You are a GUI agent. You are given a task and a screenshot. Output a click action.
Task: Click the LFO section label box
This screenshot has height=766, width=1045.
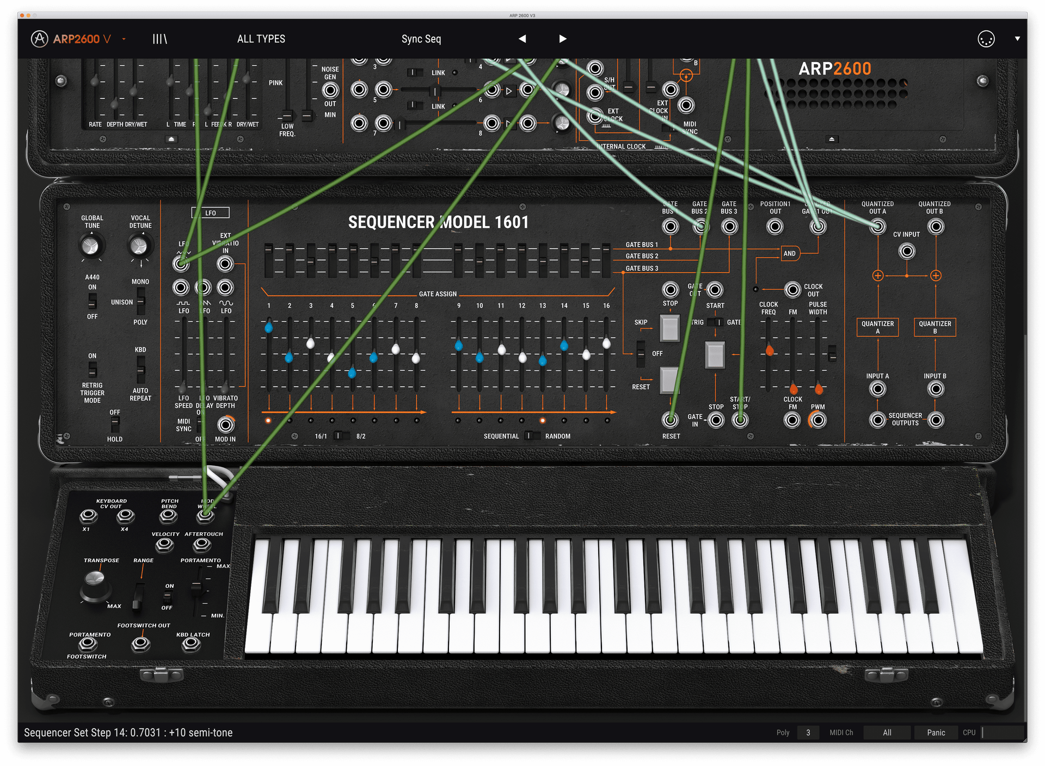tap(211, 213)
